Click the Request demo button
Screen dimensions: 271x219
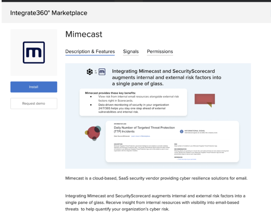[34, 104]
